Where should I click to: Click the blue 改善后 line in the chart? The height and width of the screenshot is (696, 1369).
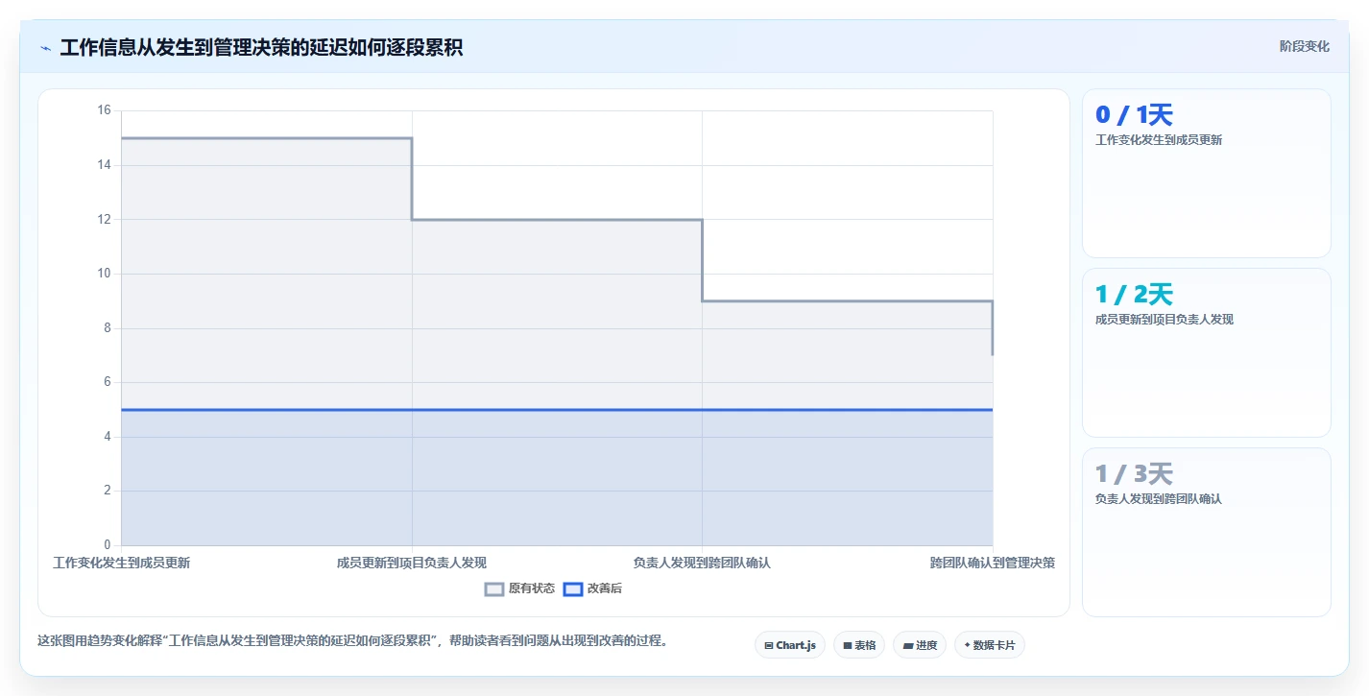(x=557, y=410)
